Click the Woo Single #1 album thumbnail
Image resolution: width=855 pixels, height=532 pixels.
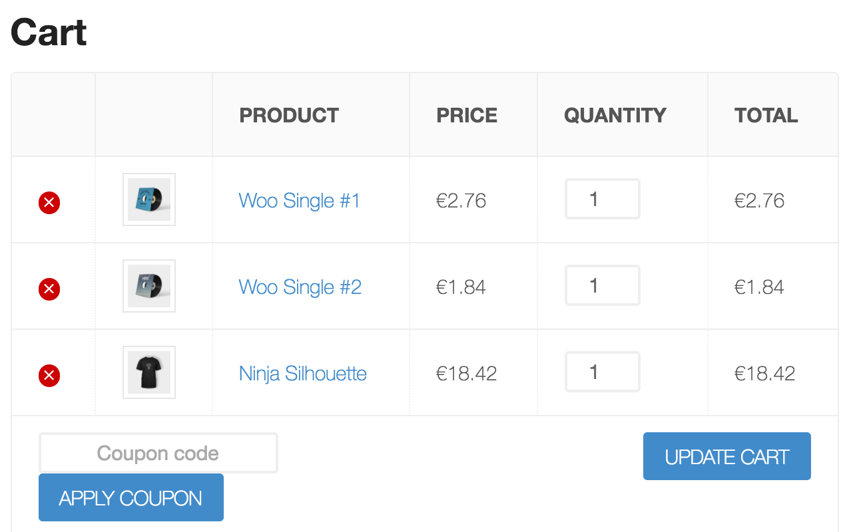coord(148,199)
